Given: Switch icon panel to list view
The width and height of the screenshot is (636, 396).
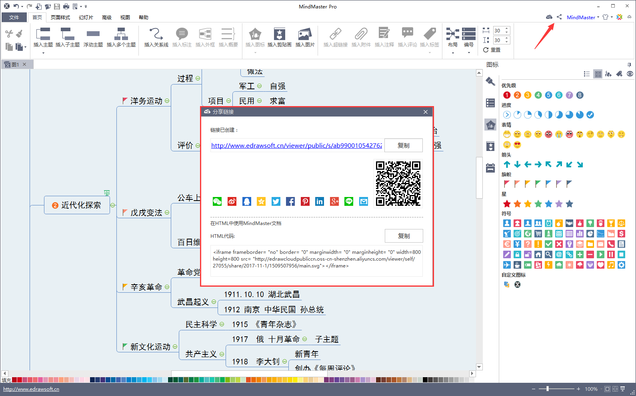Looking at the screenshot, I should coord(587,74).
